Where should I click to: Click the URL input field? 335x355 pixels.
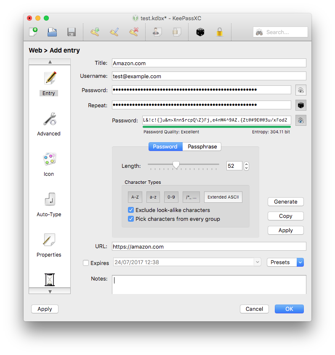209,246
